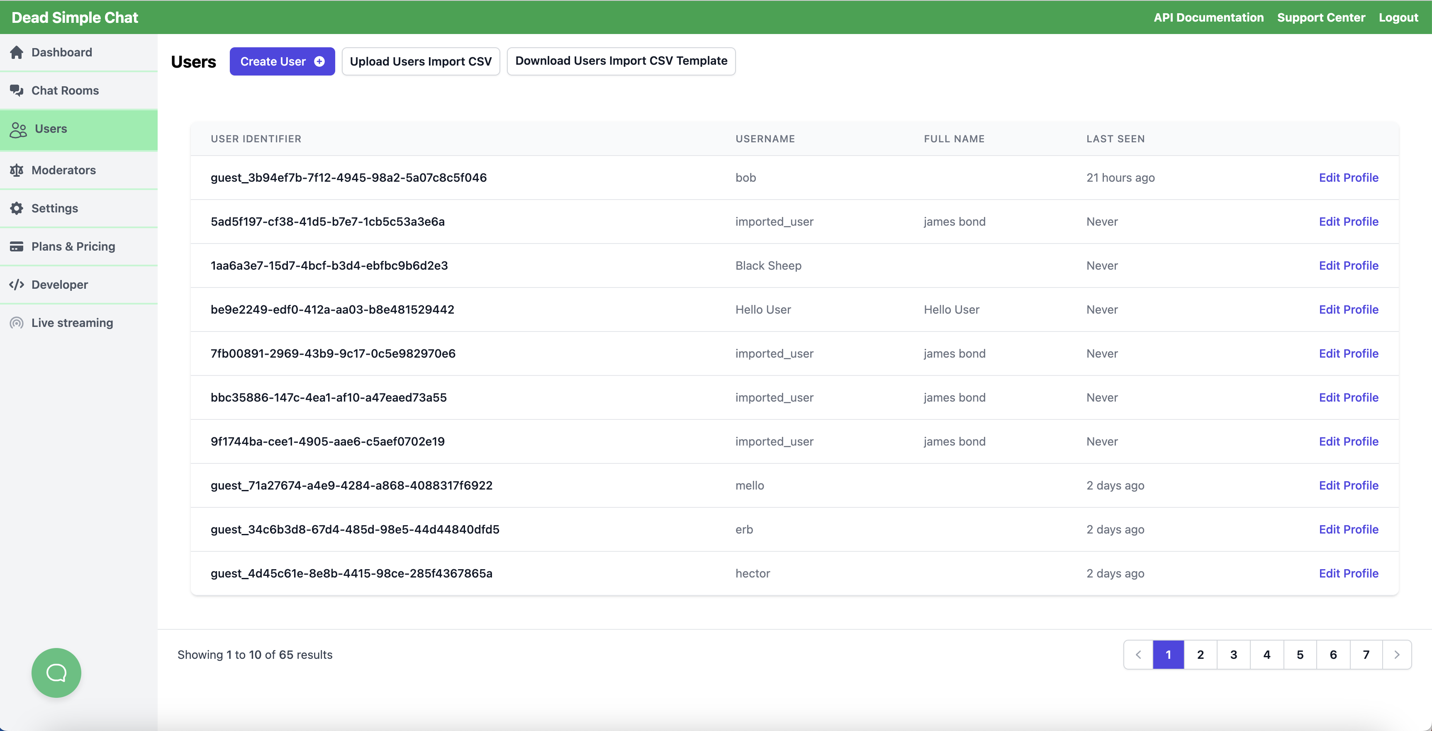
Task: Click Upload Users Import CSV
Action: [421, 62]
